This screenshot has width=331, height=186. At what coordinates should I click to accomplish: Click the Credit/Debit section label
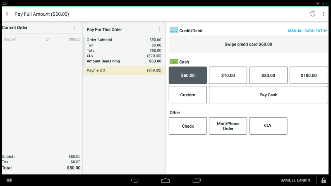(x=191, y=31)
